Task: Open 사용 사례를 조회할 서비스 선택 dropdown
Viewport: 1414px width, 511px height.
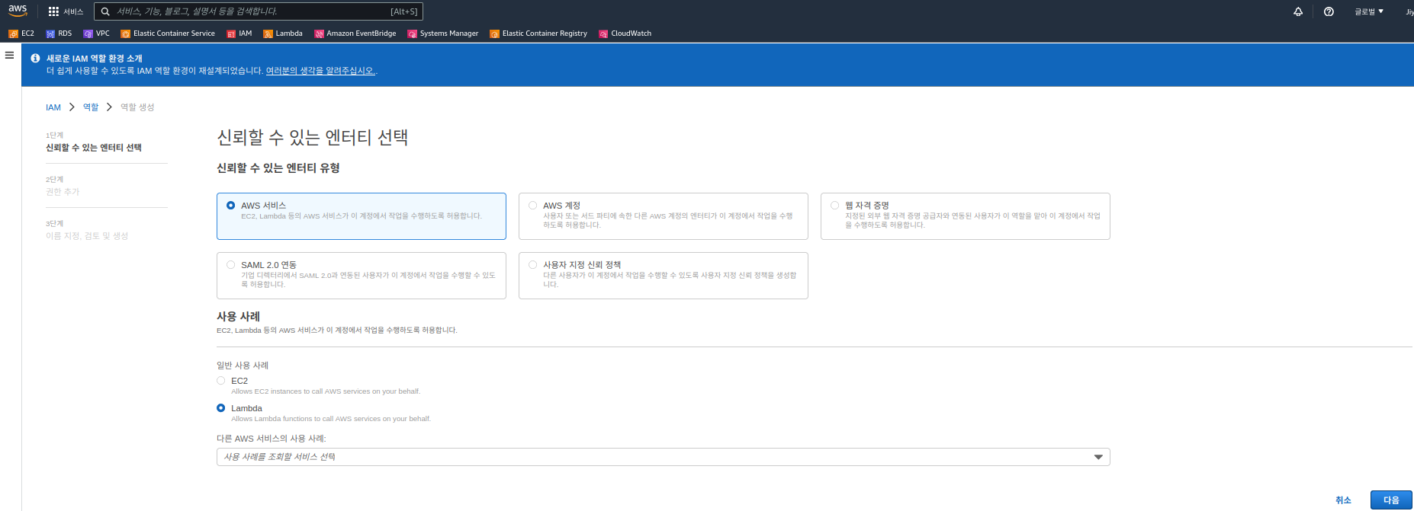Action: coord(664,457)
